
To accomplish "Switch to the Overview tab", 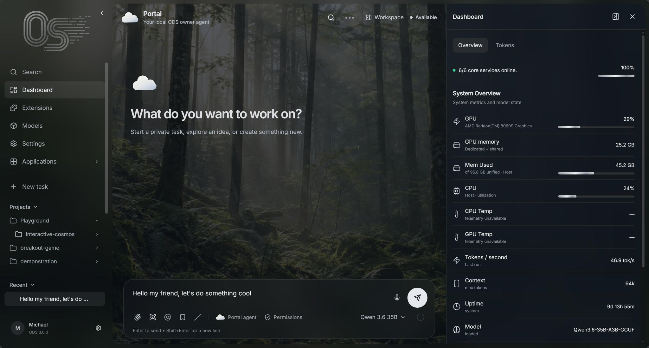I will (x=470, y=45).
